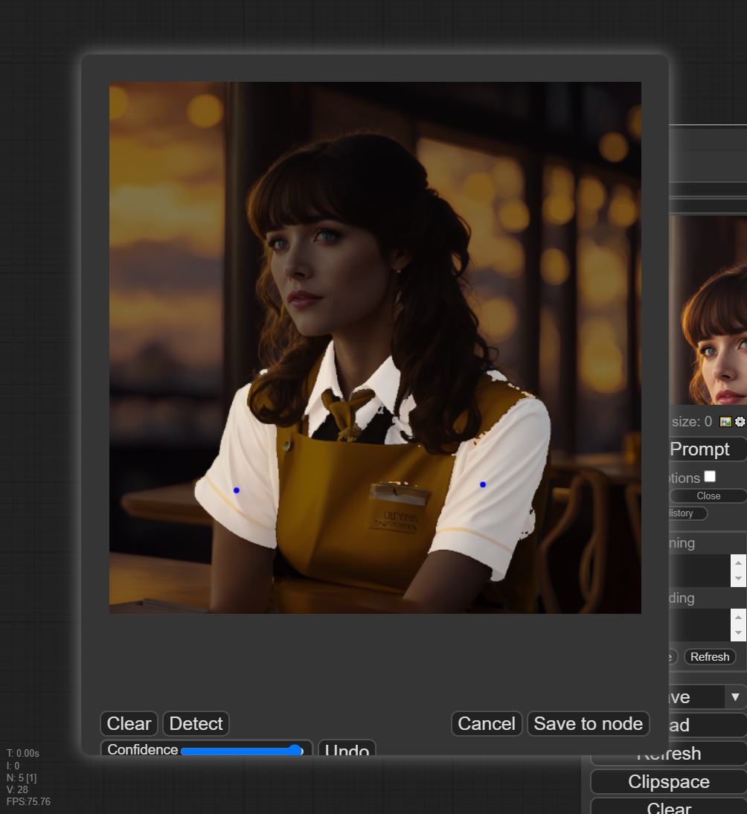747x814 pixels.
Task: Click the blue point on right sleeve
Action: pos(483,484)
